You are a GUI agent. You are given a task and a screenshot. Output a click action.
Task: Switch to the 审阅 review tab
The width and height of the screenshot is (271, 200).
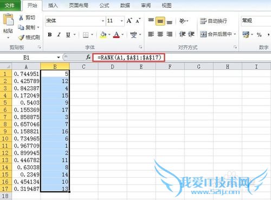tap(146, 5)
